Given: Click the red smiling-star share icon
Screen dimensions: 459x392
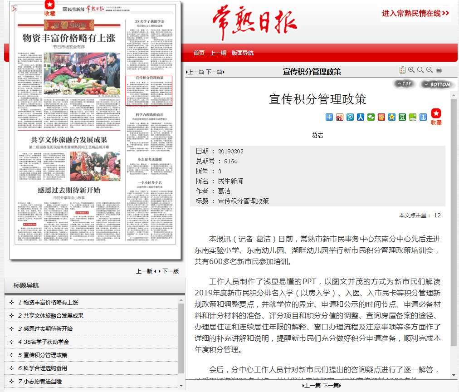Looking at the screenshot, I should tap(381, 117).
